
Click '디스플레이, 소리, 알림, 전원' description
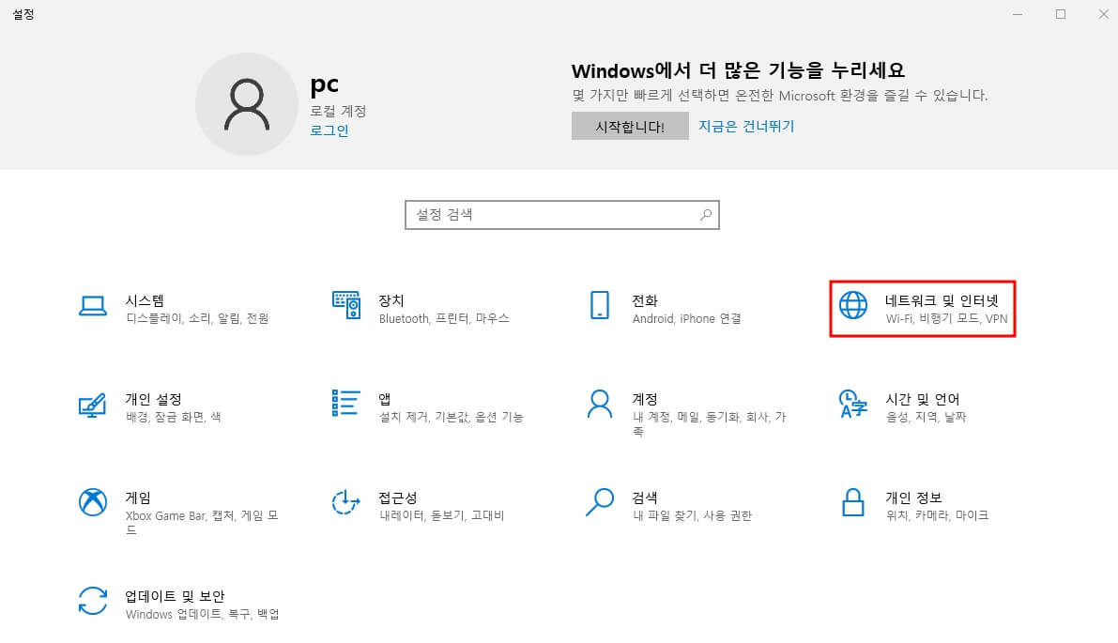point(197,318)
